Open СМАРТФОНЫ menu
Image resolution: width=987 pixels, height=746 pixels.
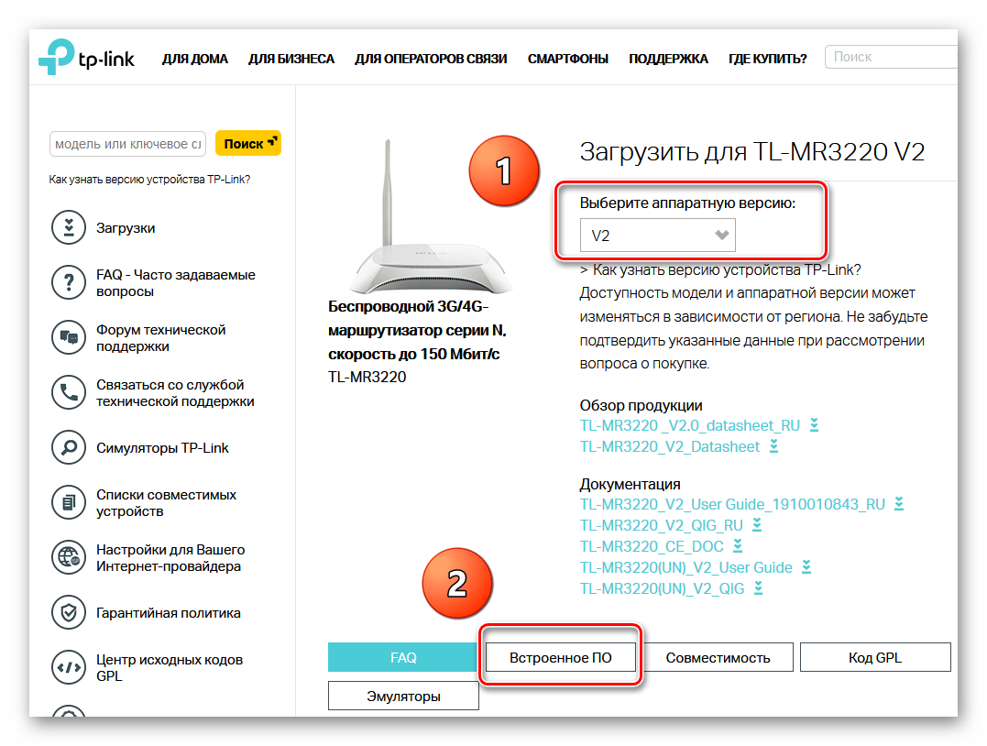click(568, 59)
